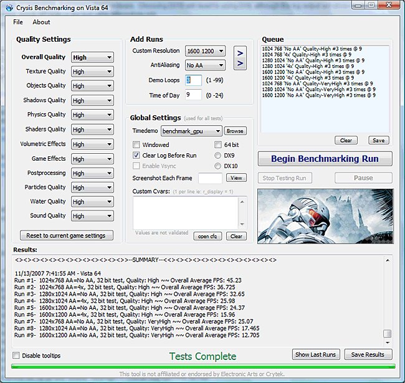
Task: Close the Crysis Benchmarking window
Action: pos(388,5)
